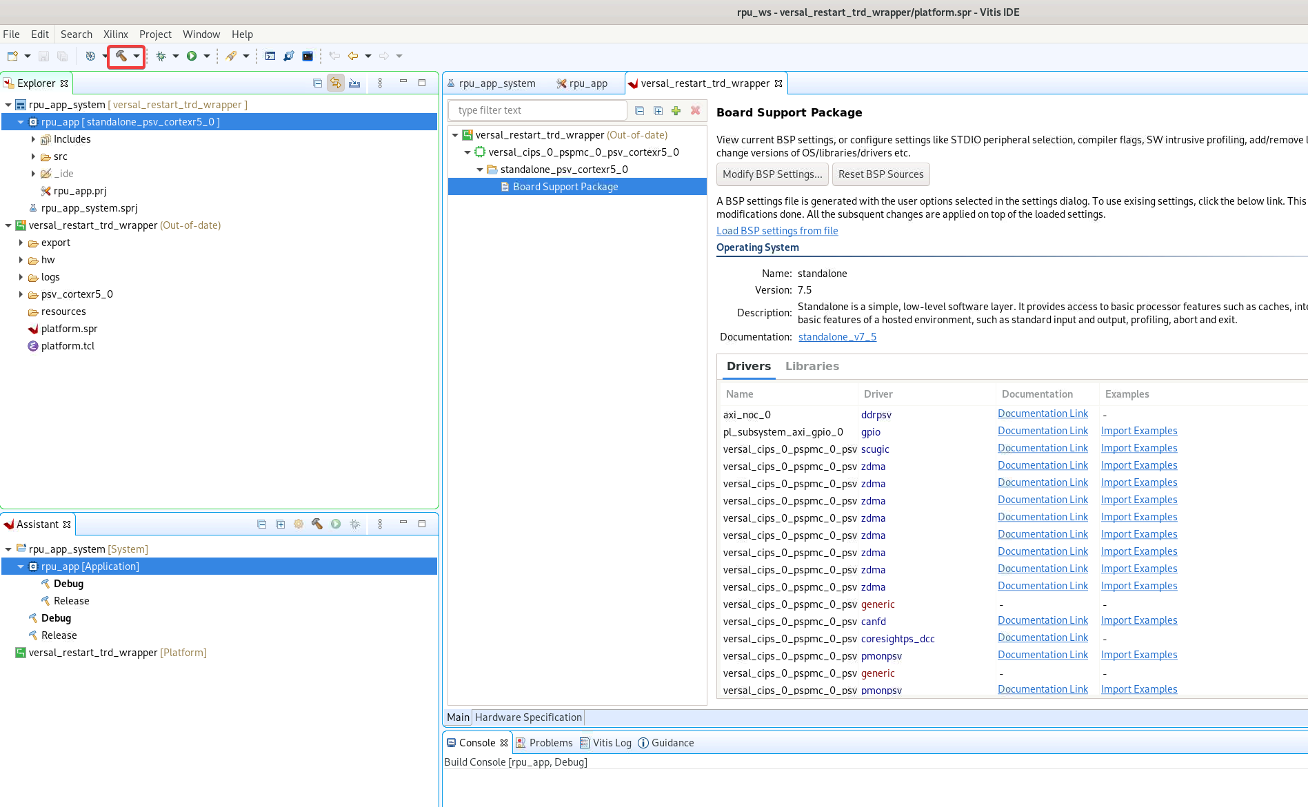Click the coresightps_dcc driver name
Screen dimensions: 1308x807
pyautogui.click(x=898, y=639)
